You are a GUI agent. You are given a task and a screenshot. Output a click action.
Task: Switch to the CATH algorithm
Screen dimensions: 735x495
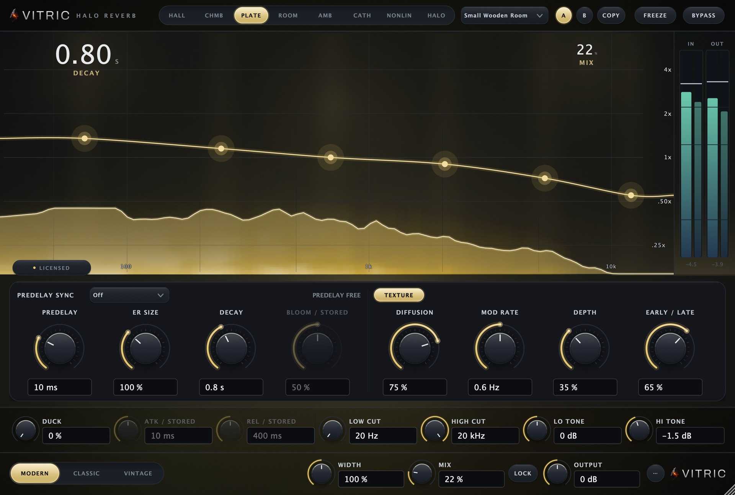(362, 15)
